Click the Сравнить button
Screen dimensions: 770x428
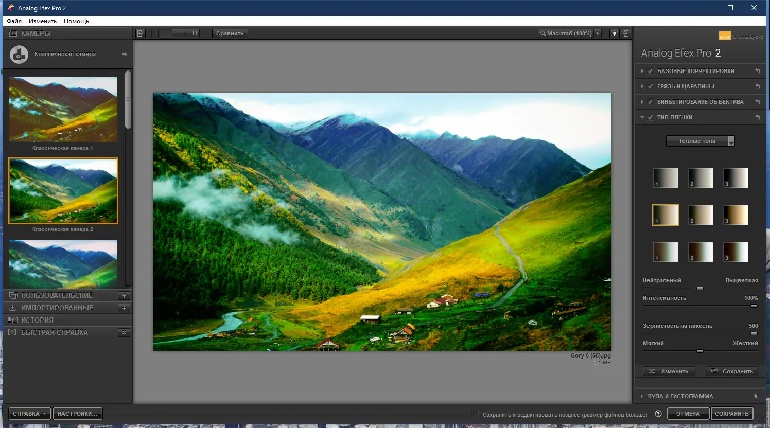[x=230, y=33]
